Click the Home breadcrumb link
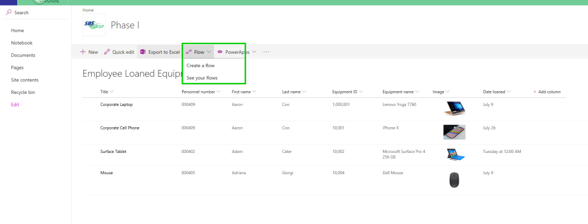This screenshot has width=588, height=224. pos(88,10)
